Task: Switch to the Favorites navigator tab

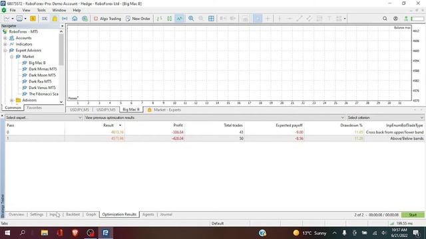Action: pos(34,108)
